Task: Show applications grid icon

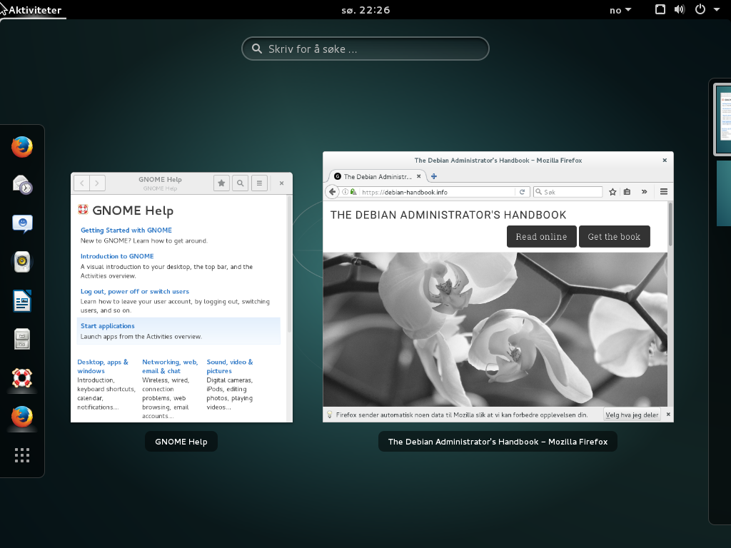Action: pyautogui.click(x=22, y=455)
